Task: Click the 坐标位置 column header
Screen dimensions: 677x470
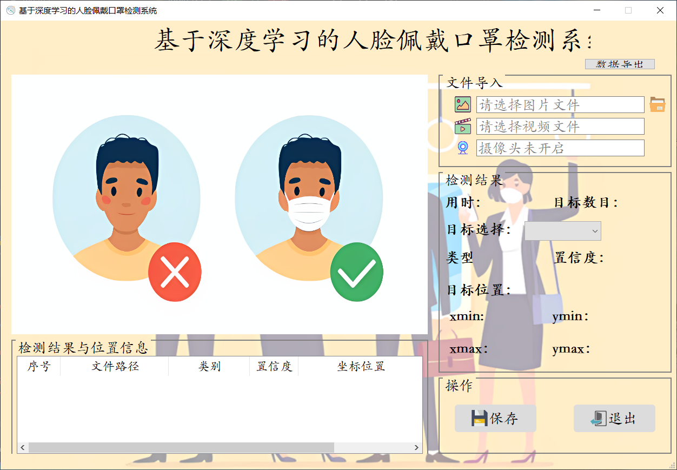Action: coord(360,366)
